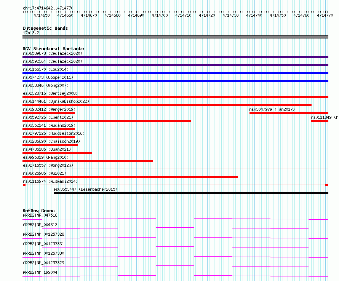
Task: Click nsv6144461 (ByrskaBishop2022) label
Action: tap(56, 101)
